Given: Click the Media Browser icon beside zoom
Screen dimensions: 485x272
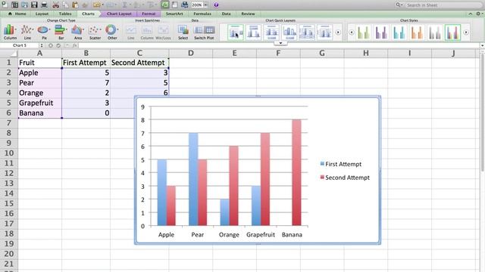Looking at the screenshot, I should (185, 5).
